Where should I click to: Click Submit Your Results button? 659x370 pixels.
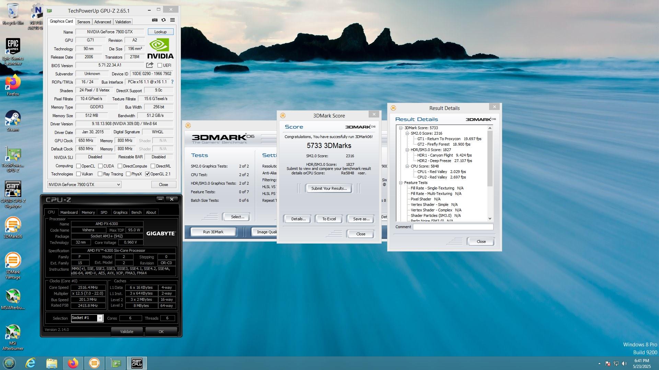329,188
